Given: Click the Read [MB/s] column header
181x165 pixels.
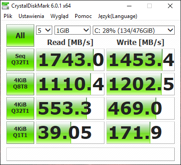Looking at the screenshot, I should [70, 42].
